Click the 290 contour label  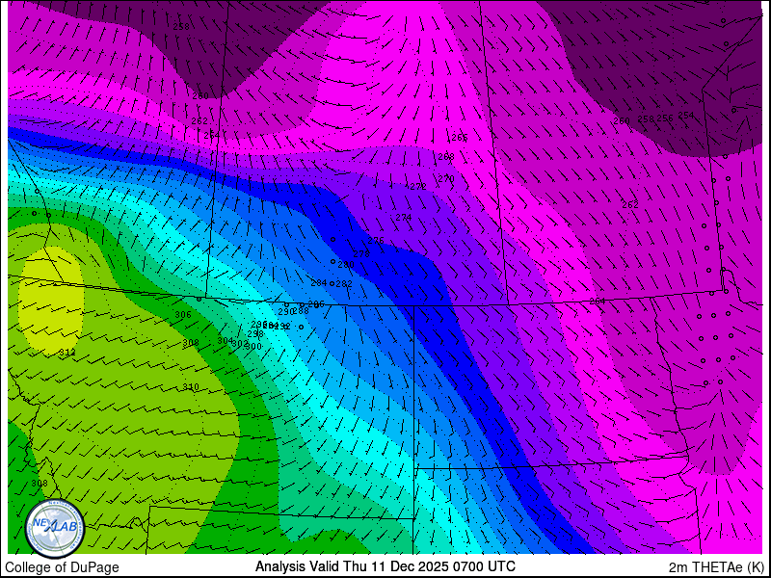pos(285,311)
